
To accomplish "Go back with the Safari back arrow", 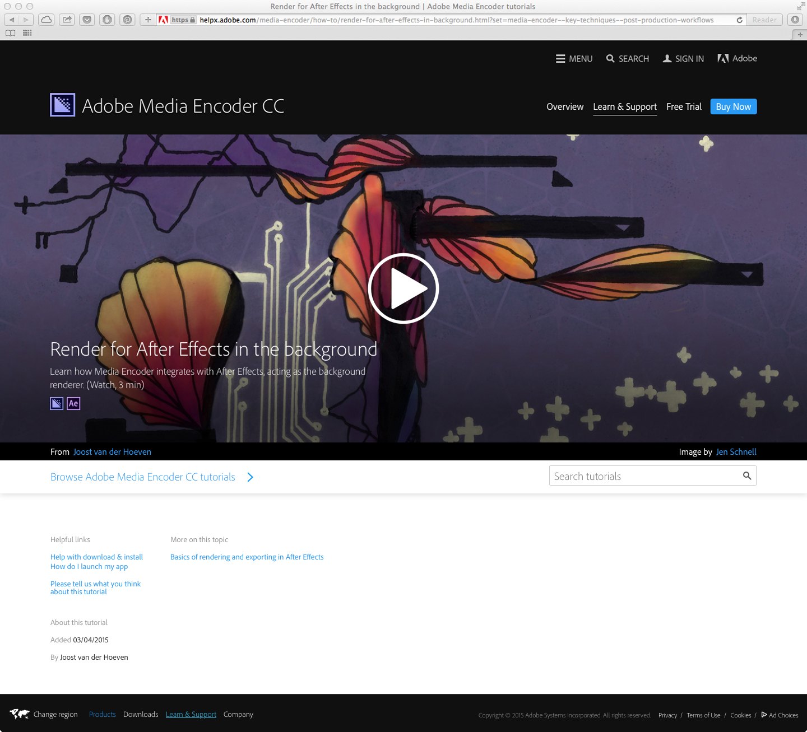I will pyautogui.click(x=11, y=20).
